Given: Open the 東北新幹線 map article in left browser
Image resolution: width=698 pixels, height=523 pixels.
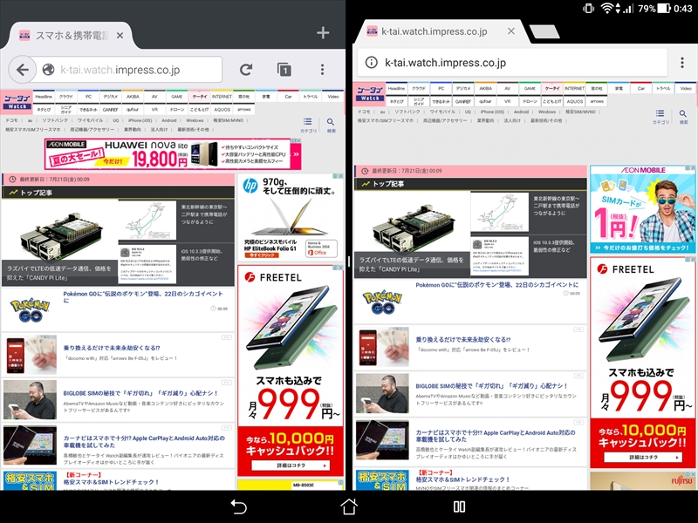Looking at the screenshot, I should [x=176, y=221].
